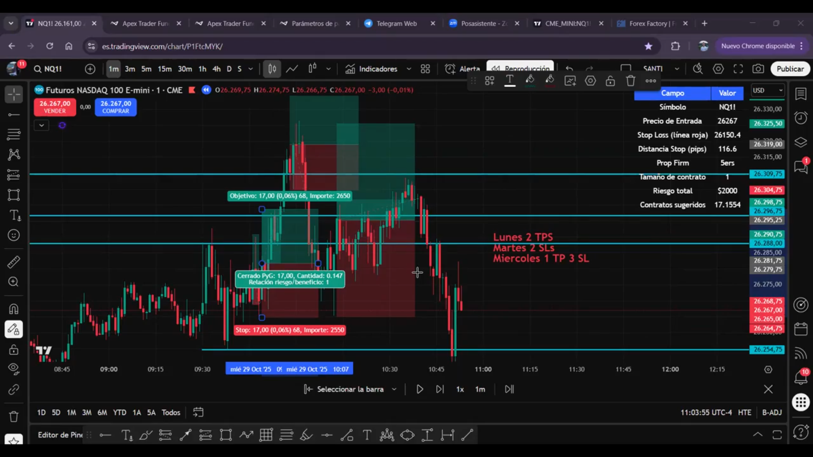Open the USD currency dropdown
The width and height of the screenshot is (813, 457).
coord(767,91)
